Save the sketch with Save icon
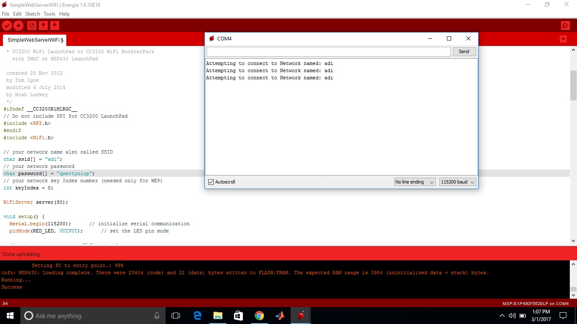This screenshot has width=577, height=324. pyautogui.click(x=54, y=26)
